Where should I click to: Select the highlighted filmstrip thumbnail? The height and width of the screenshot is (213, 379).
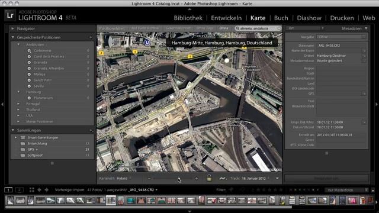click(111, 200)
